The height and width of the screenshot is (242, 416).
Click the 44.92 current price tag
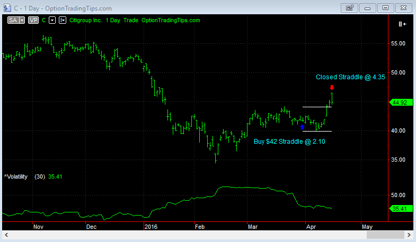(401, 103)
